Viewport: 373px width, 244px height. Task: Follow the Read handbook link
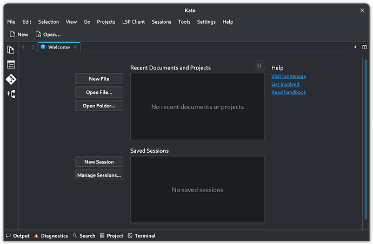(x=289, y=92)
